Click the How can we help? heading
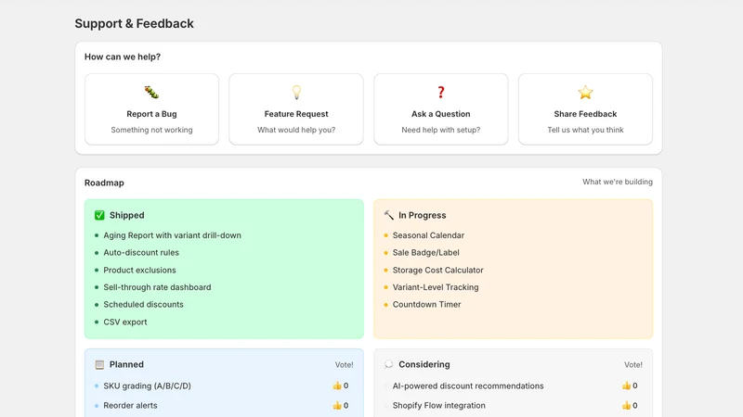This screenshot has width=743, height=417. pyautogui.click(x=123, y=57)
